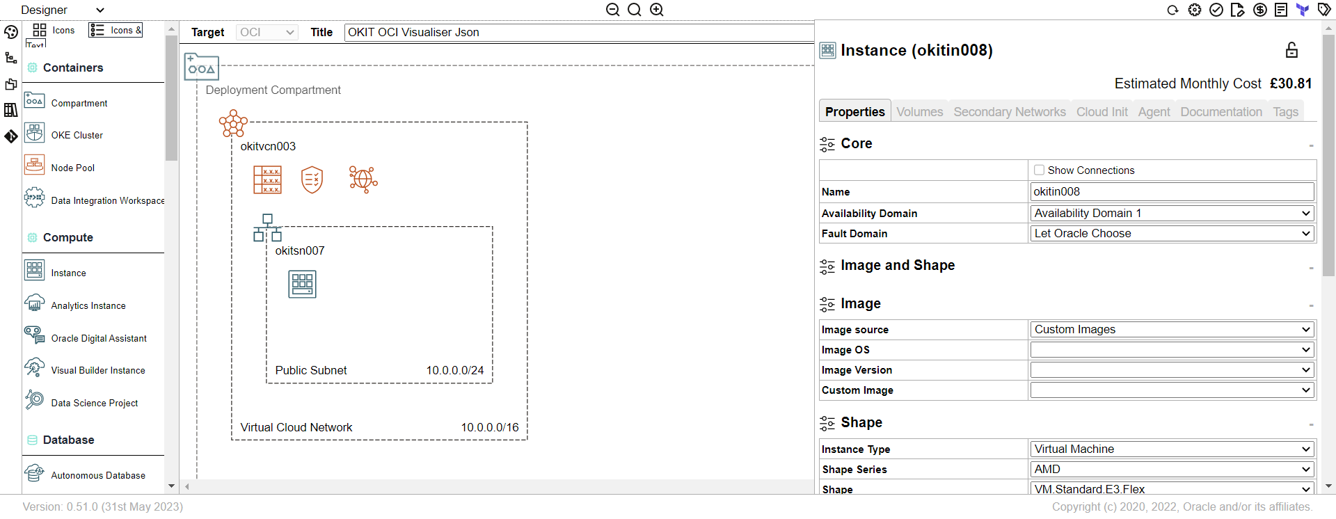Switch palette to Icons only view
Screen dimensions: 1336x519
pos(54,30)
